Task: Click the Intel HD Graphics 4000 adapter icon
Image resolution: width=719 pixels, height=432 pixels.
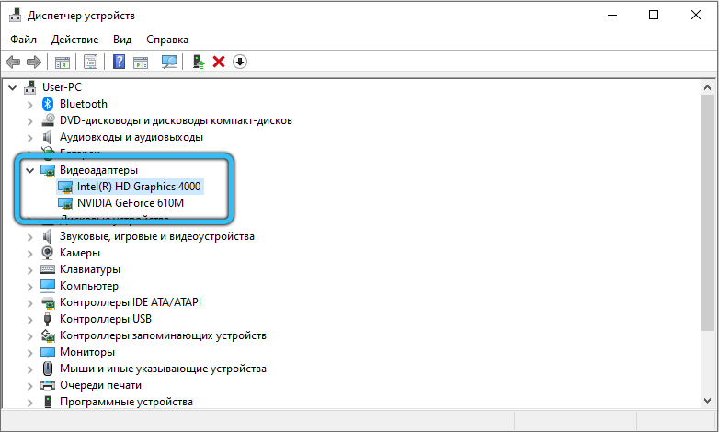Action: pyautogui.click(x=65, y=188)
